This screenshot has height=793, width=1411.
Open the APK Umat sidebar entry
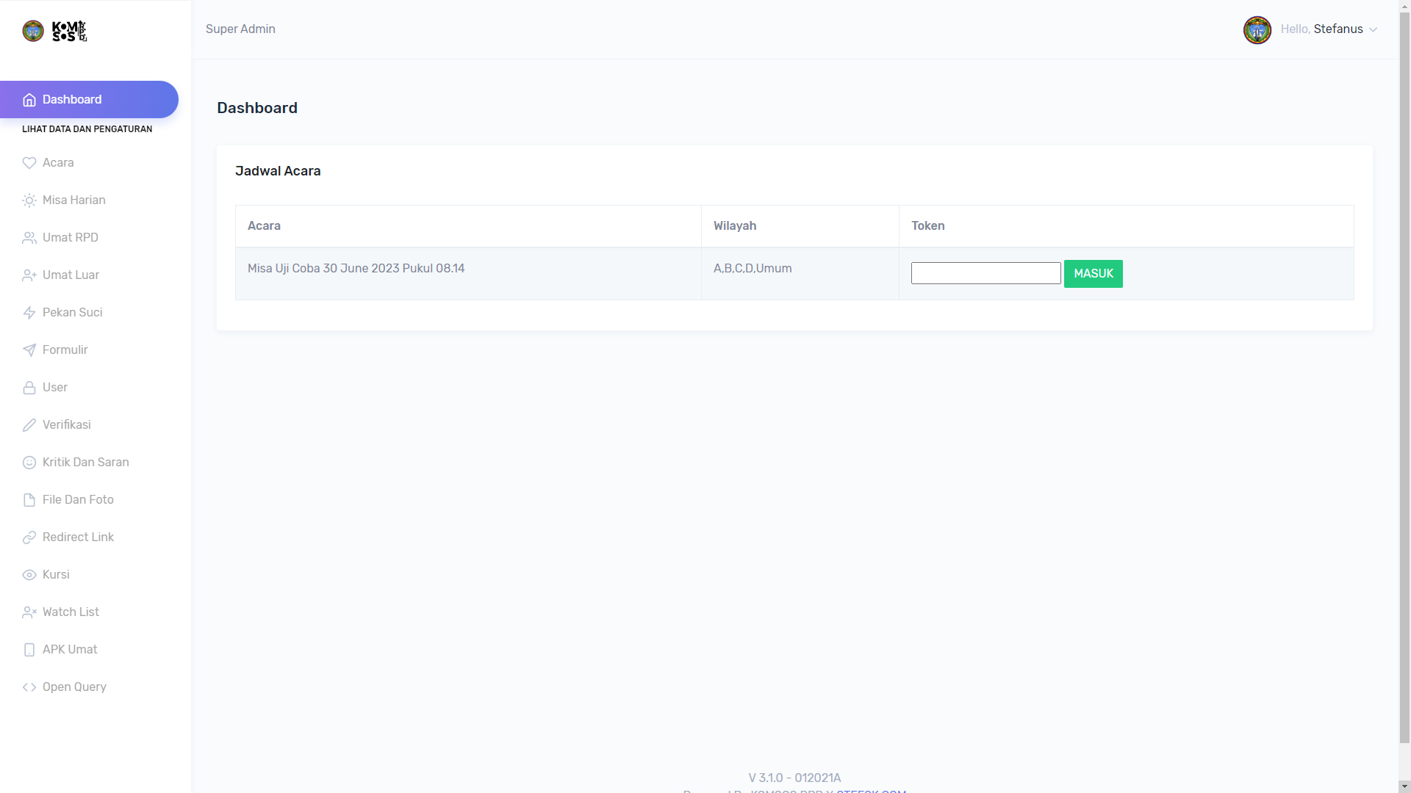click(x=70, y=650)
